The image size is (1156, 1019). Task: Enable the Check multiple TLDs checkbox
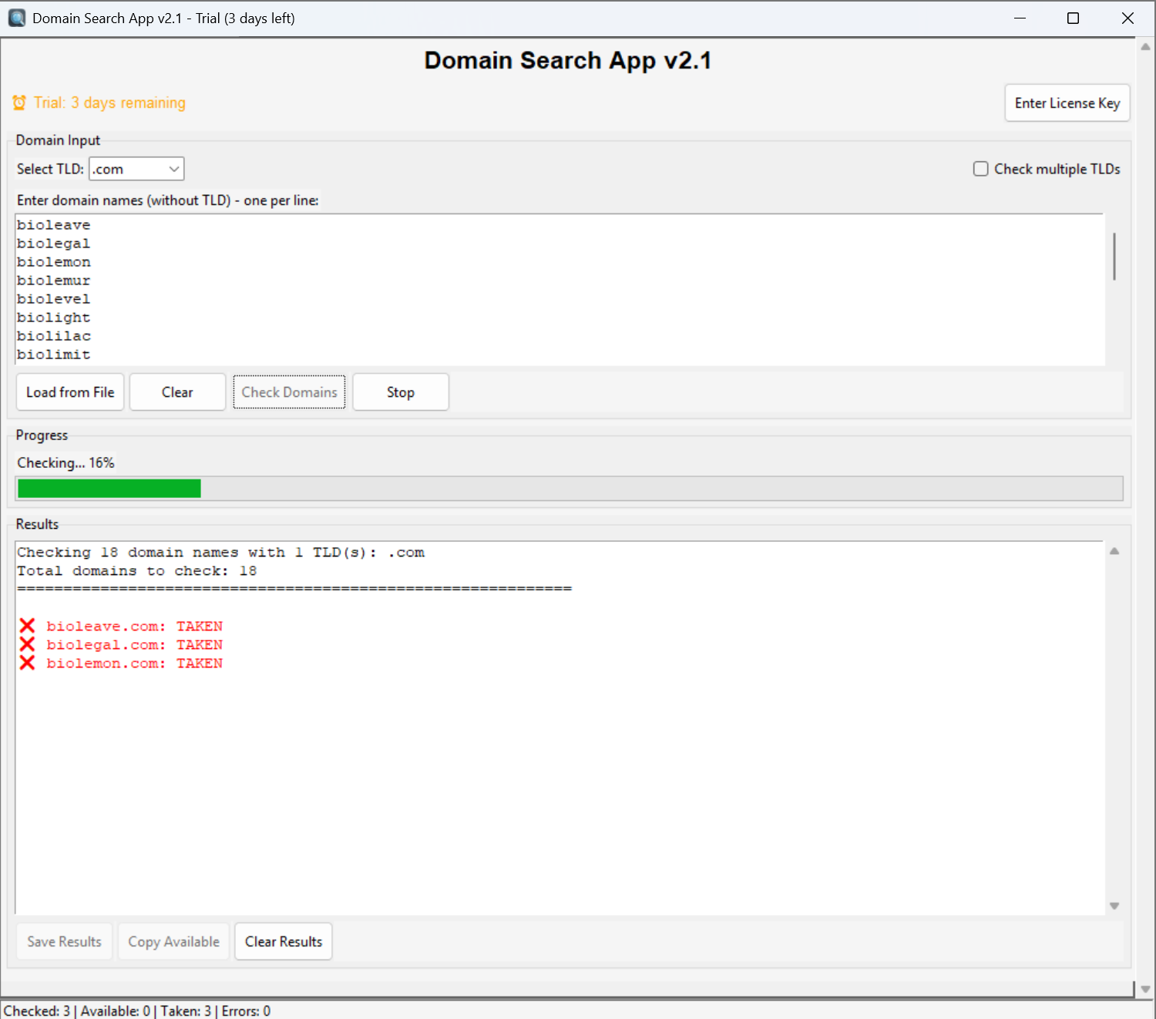click(x=981, y=169)
